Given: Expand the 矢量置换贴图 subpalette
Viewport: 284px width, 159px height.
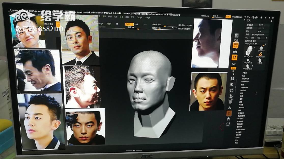Looking at the screenshot, I should (240, 129).
